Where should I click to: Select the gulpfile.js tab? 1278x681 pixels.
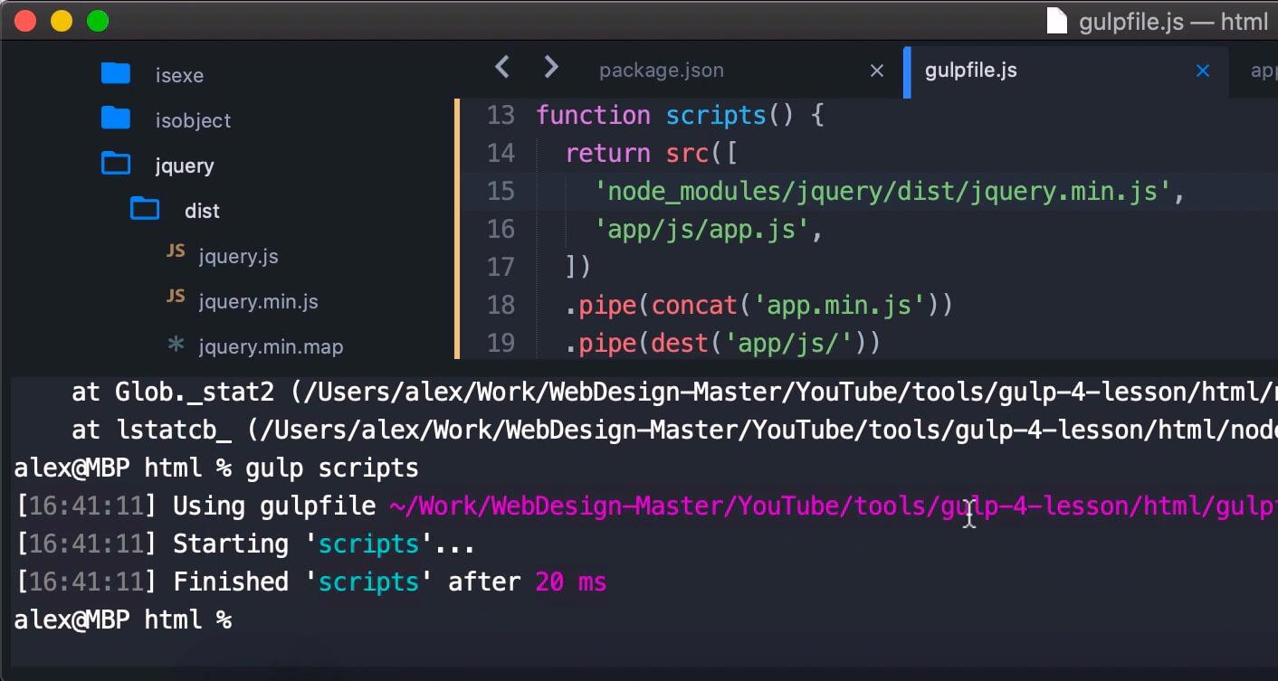pos(971,71)
